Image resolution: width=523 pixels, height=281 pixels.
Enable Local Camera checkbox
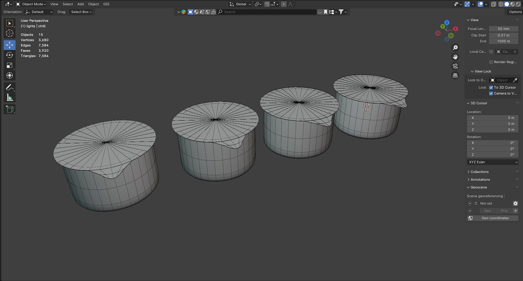click(x=491, y=52)
